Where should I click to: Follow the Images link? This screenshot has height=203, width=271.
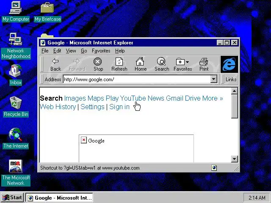tap(75, 99)
